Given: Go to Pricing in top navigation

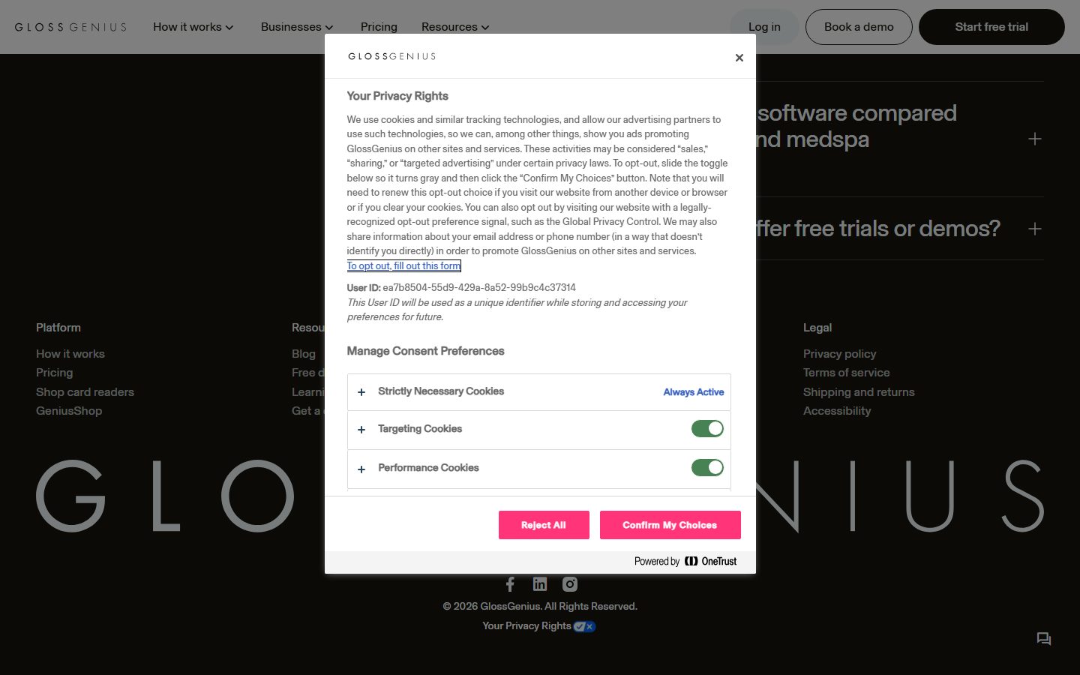Looking at the screenshot, I should click(379, 27).
